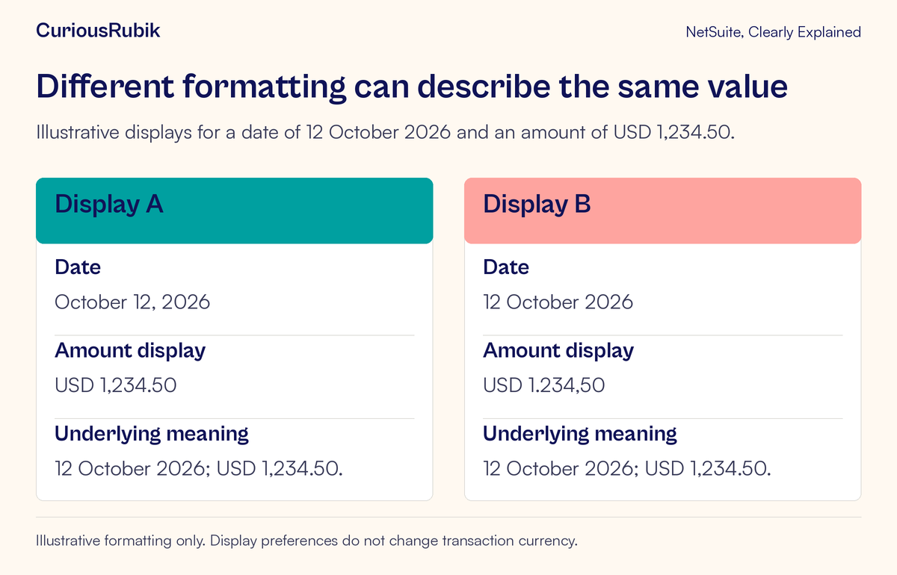
Task: Click the '12 October 2026' date in Display B
Action: click(x=558, y=302)
